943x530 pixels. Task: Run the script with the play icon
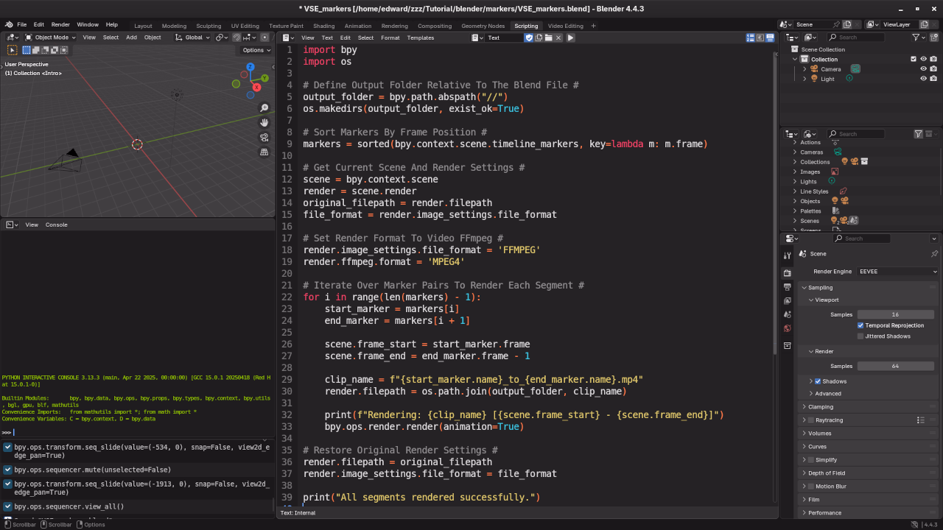[570, 38]
